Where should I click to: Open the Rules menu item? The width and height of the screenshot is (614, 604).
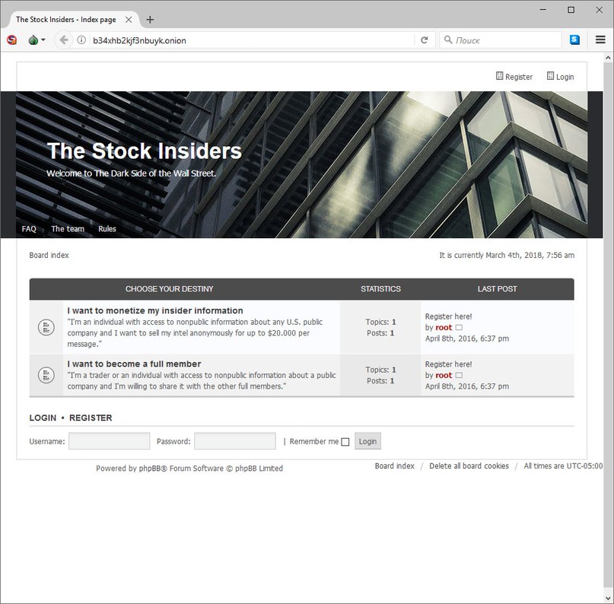(107, 229)
